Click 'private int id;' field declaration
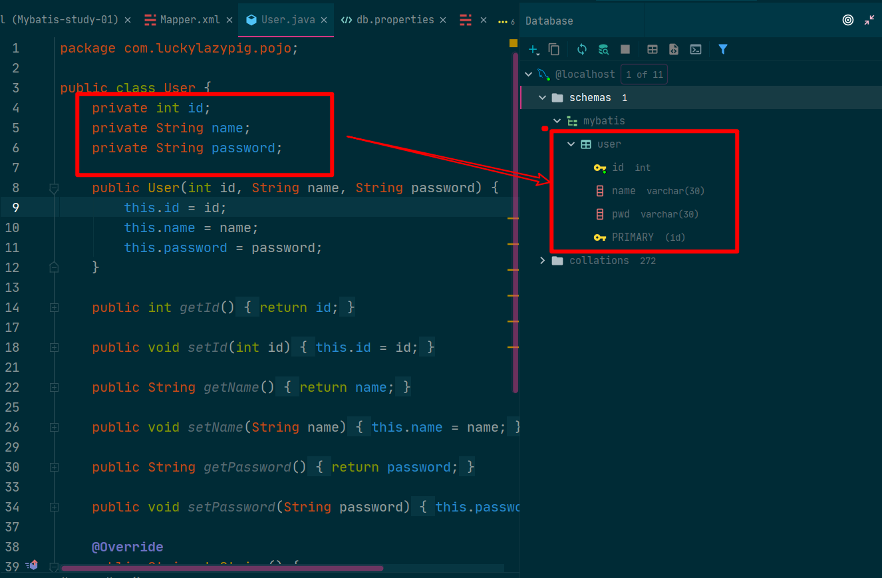Viewport: 882px width, 578px height. click(151, 108)
